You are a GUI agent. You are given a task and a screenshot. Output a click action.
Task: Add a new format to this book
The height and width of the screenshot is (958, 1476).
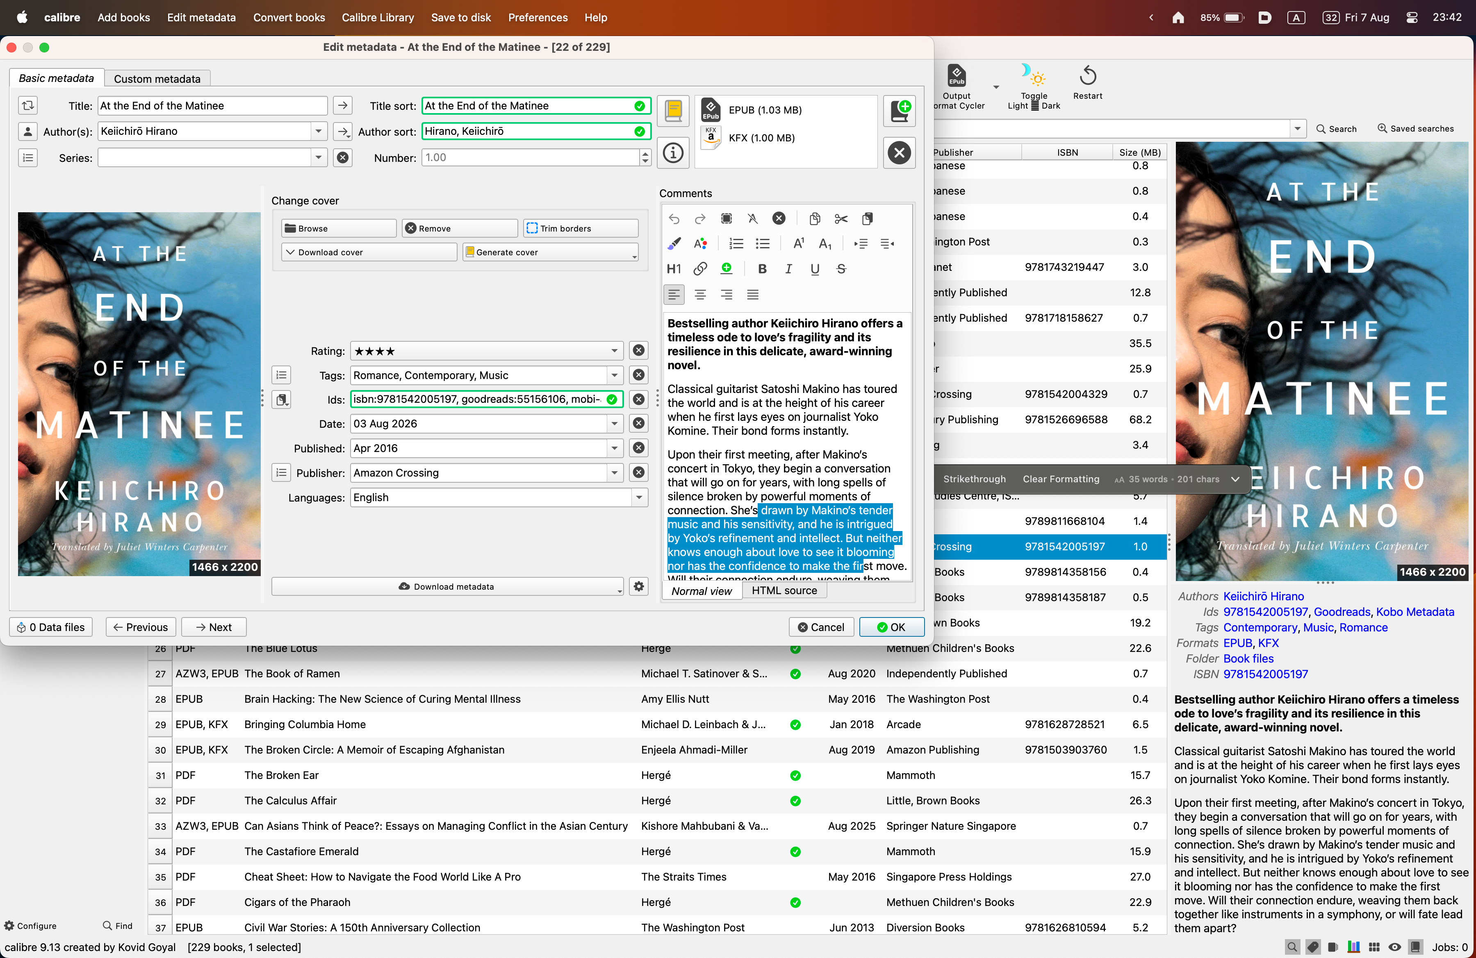click(899, 111)
